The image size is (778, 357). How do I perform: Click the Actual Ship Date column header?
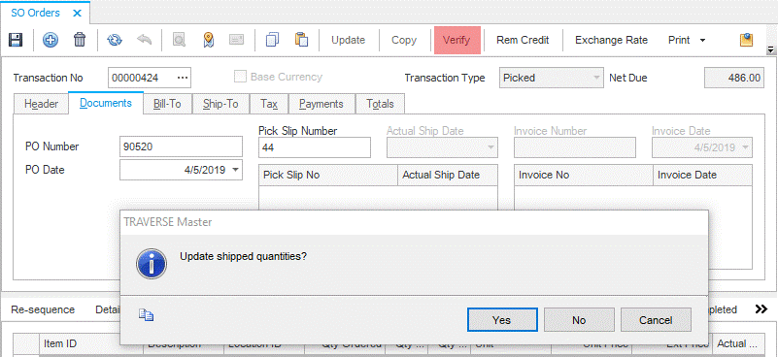coord(448,175)
